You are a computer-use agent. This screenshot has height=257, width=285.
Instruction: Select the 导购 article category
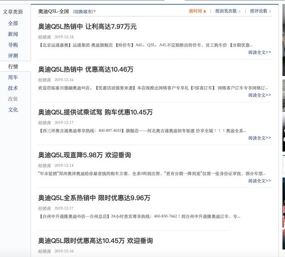(13, 45)
